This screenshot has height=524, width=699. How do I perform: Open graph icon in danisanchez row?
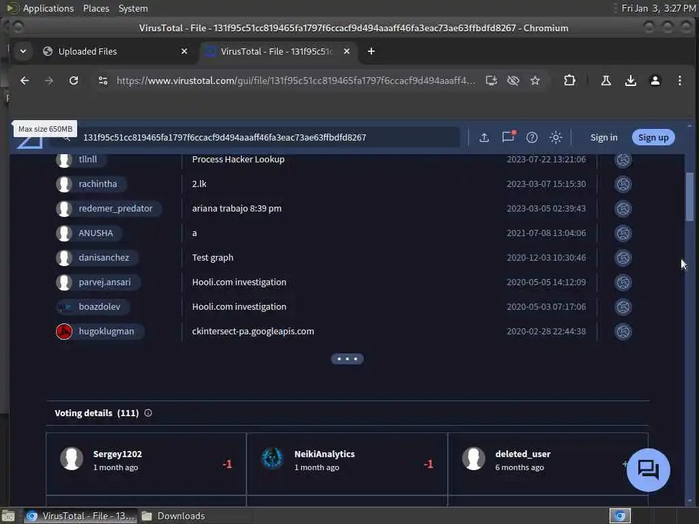click(x=623, y=257)
